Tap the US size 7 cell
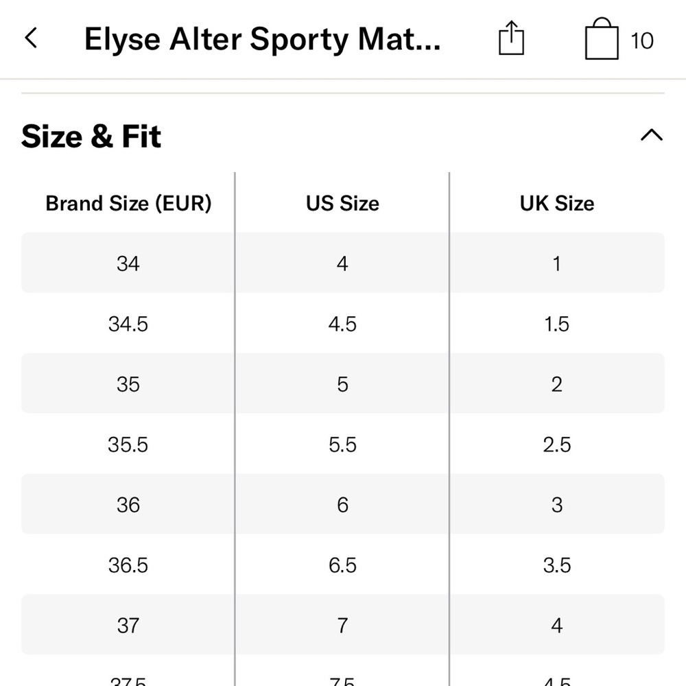The image size is (686, 686). tap(342, 625)
